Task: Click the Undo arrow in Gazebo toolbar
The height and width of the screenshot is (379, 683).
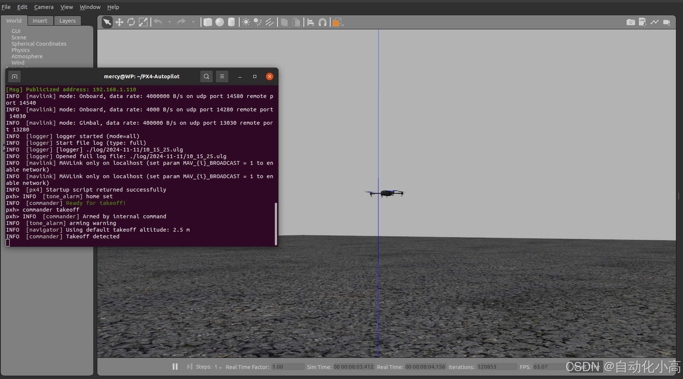Action: pos(158,22)
